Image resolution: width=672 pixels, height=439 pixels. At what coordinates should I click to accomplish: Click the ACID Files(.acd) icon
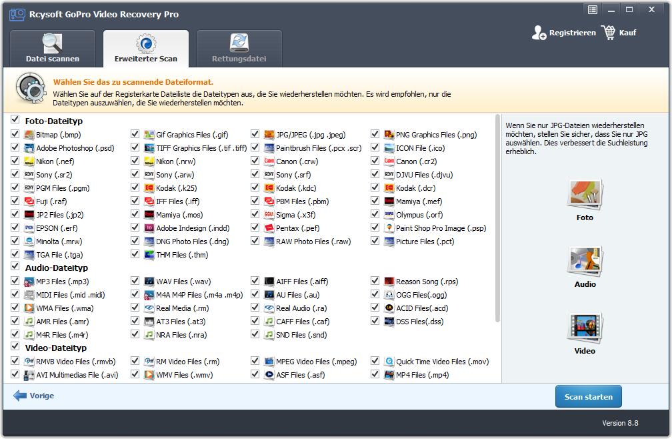[389, 308]
